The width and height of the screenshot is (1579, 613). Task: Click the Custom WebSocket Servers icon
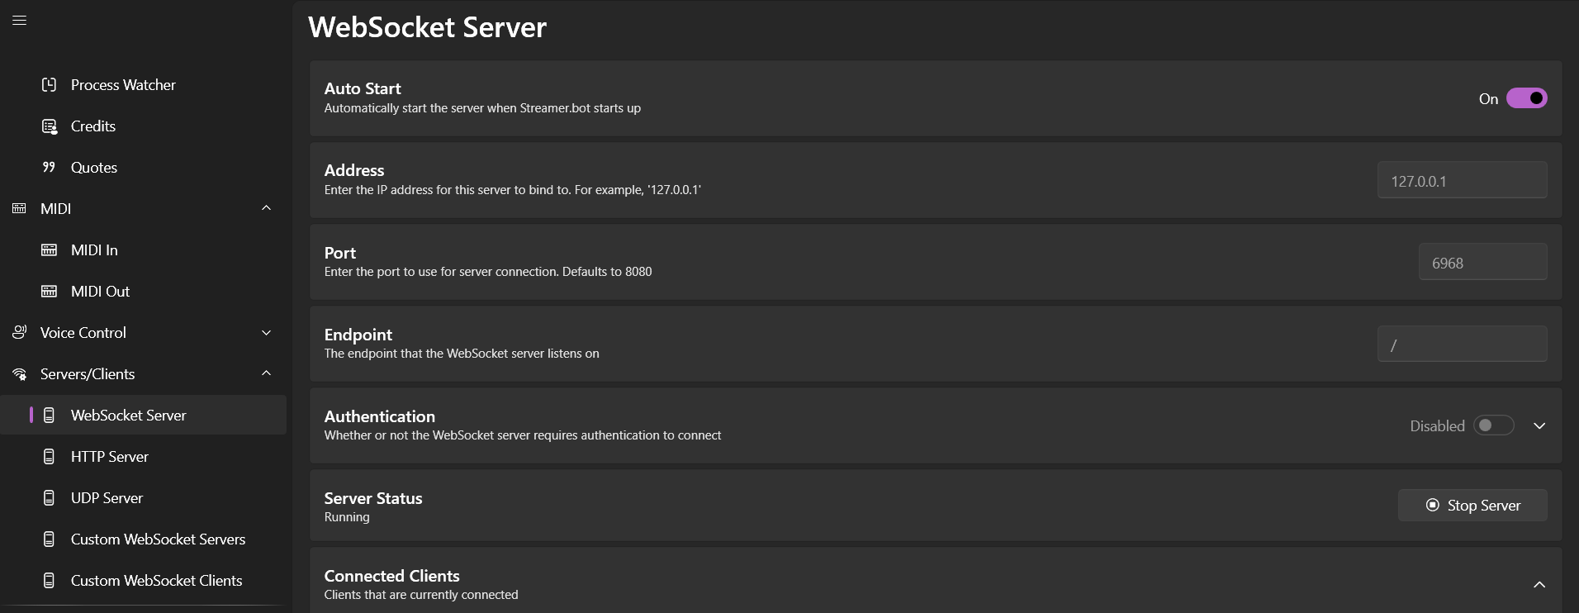click(50, 539)
